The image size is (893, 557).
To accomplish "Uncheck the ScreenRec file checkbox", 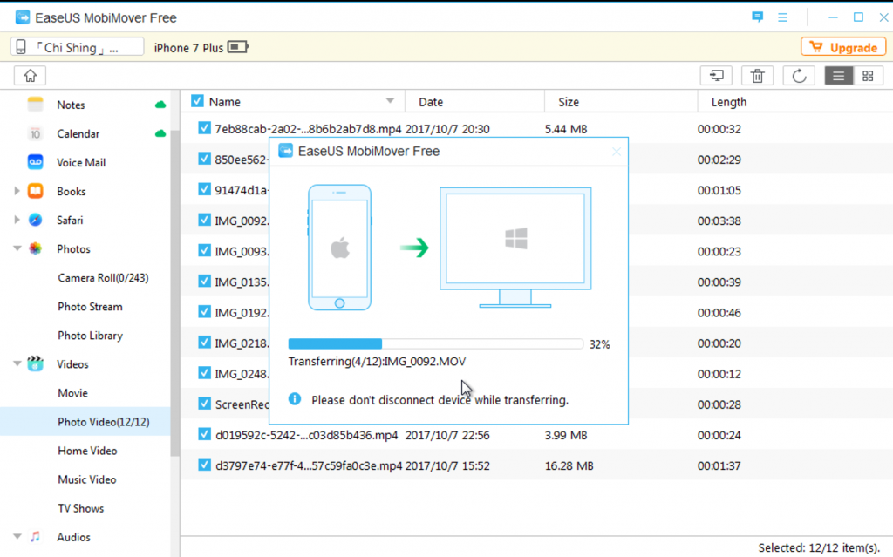I will click(204, 404).
